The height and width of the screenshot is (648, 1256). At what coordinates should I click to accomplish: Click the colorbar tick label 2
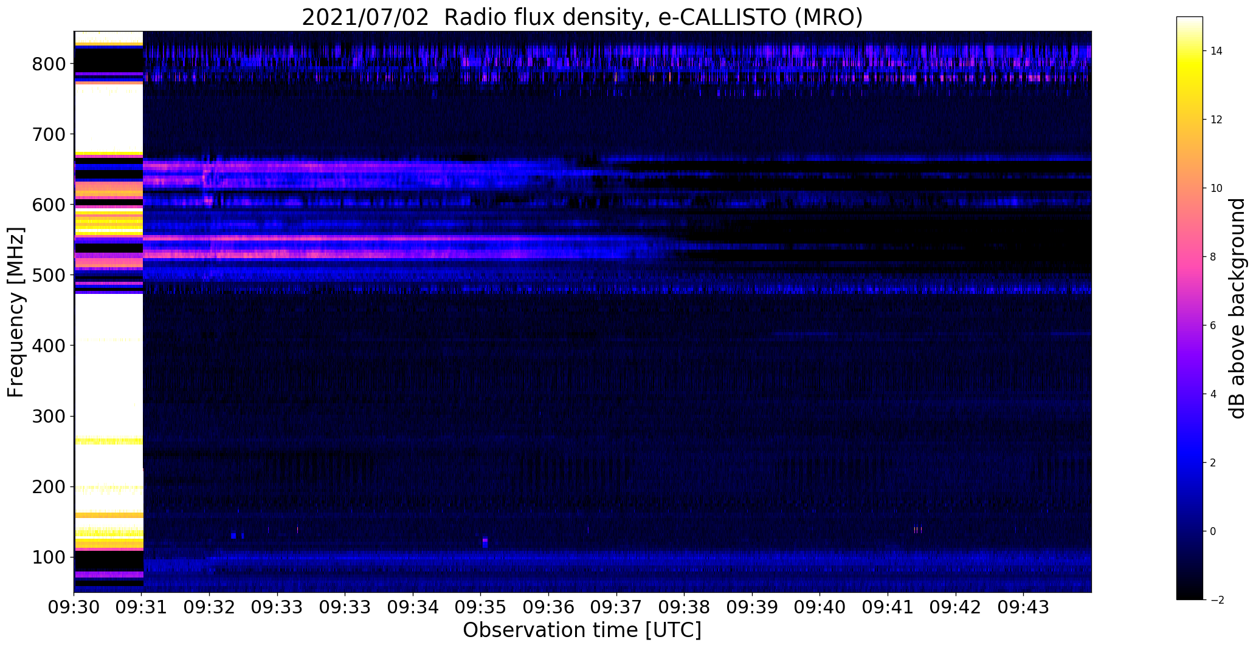(x=1213, y=463)
